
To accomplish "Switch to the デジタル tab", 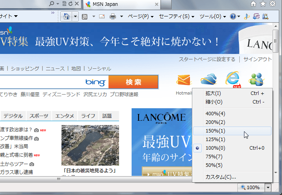I will [x=13, y=116].
